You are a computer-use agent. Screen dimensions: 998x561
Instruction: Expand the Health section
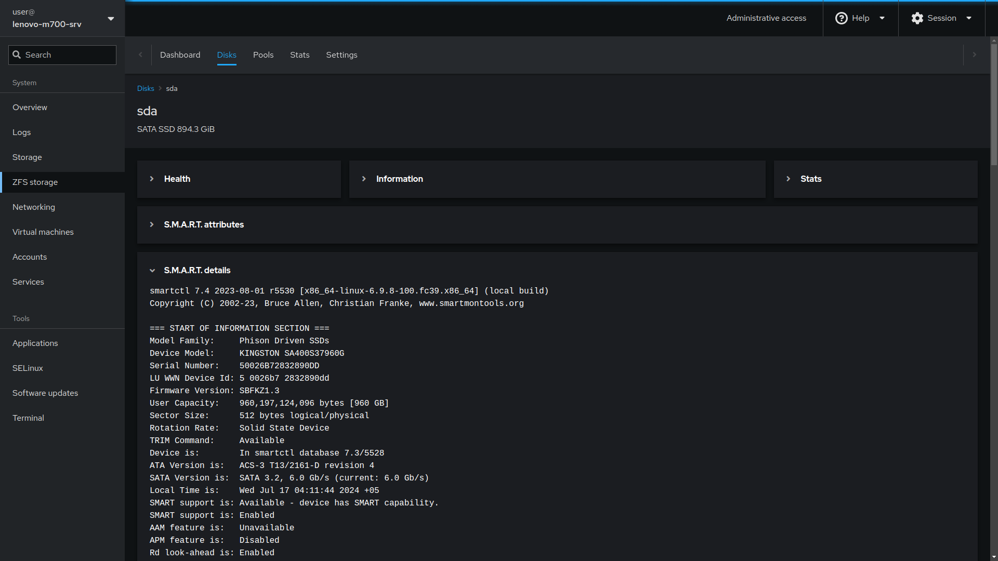coord(152,179)
